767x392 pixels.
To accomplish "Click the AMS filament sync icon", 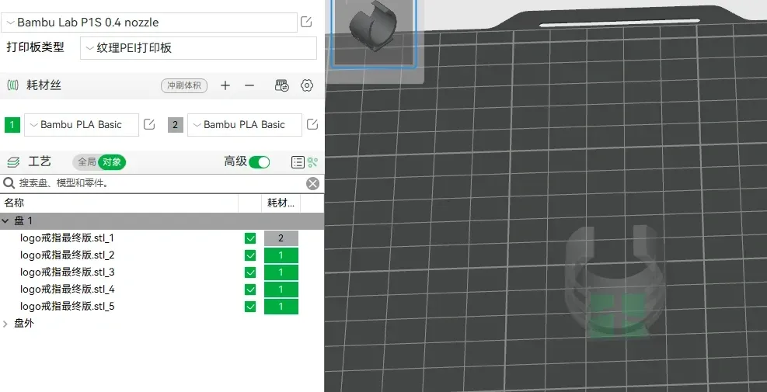I will pyautogui.click(x=282, y=85).
